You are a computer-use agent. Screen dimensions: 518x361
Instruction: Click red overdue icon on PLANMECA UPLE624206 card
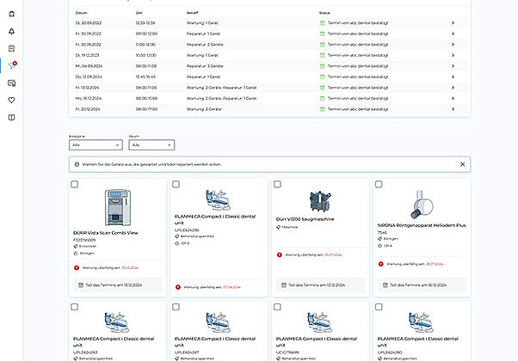178,287
